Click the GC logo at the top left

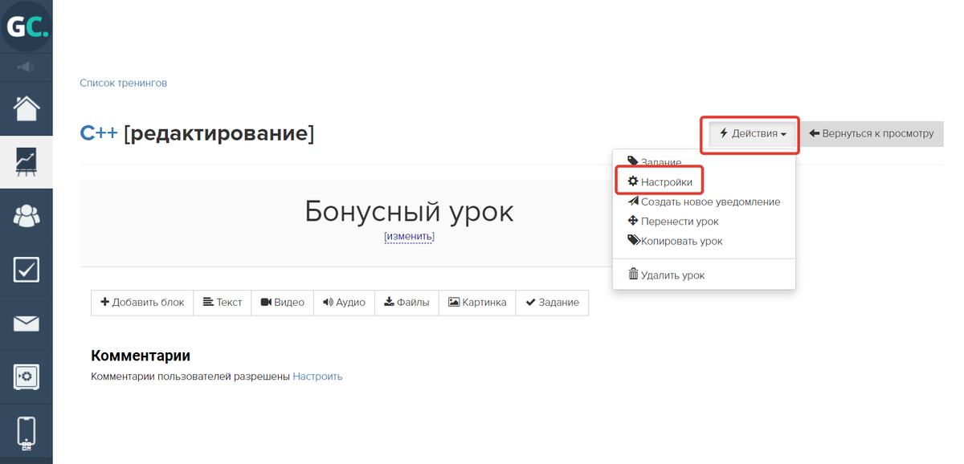27,26
